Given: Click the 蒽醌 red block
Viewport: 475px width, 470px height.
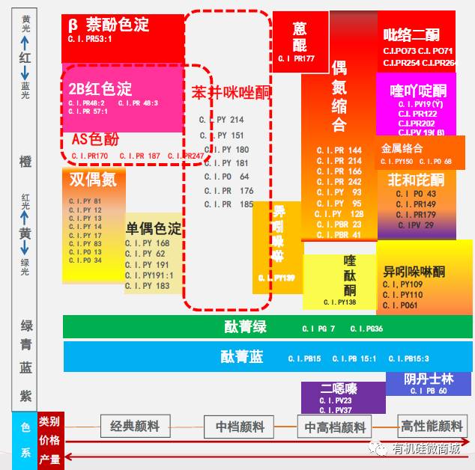Looking at the screenshot, I should pyautogui.click(x=300, y=41).
